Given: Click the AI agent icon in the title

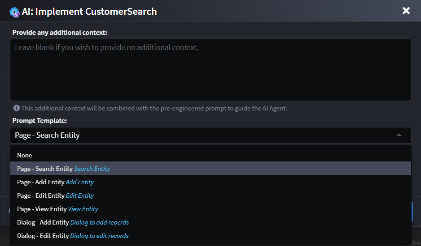Looking at the screenshot, I should coord(14,12).
